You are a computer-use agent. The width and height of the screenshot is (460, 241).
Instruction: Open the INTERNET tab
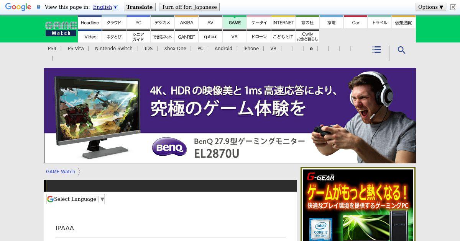click(x=283, y=22)
